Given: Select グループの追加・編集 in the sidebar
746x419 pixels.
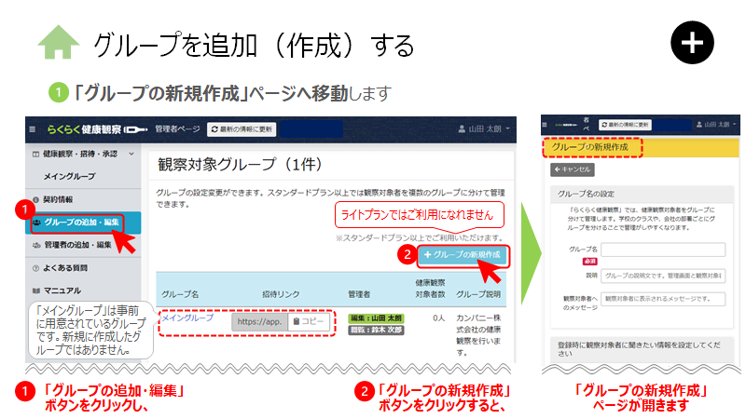Looking at the screenshot, I should (x=82, y=223).
